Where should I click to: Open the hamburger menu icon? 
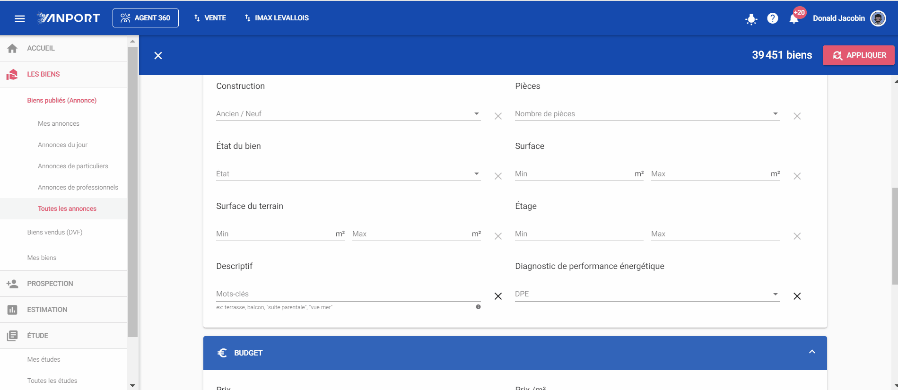click(19, 18)
